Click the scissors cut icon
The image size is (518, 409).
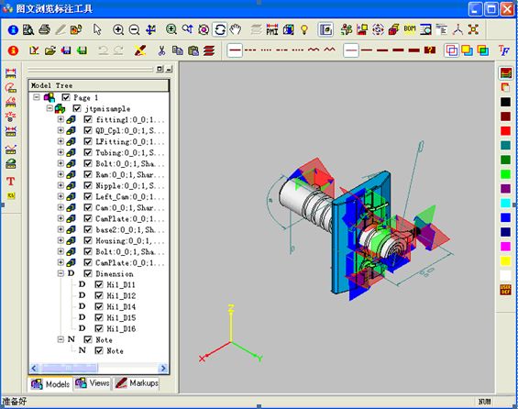[x=161, y=50]
